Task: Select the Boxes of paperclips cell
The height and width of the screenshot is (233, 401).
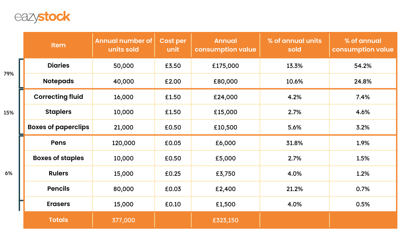Action: click(58, 127)
